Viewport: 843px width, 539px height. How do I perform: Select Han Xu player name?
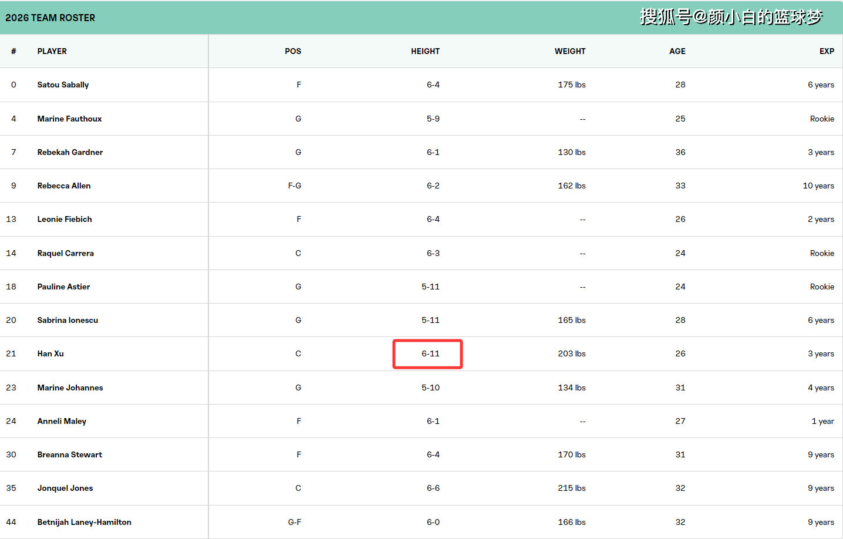(x=50, y=353)
